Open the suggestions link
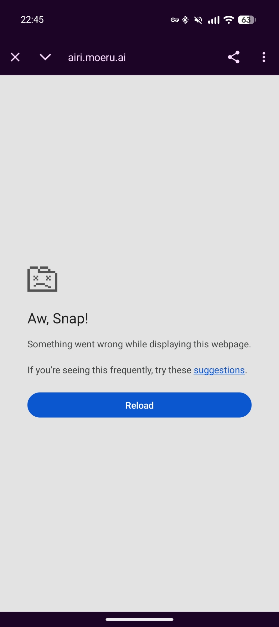The width and height of the screenshot is (279, 627). pos(219,370)
